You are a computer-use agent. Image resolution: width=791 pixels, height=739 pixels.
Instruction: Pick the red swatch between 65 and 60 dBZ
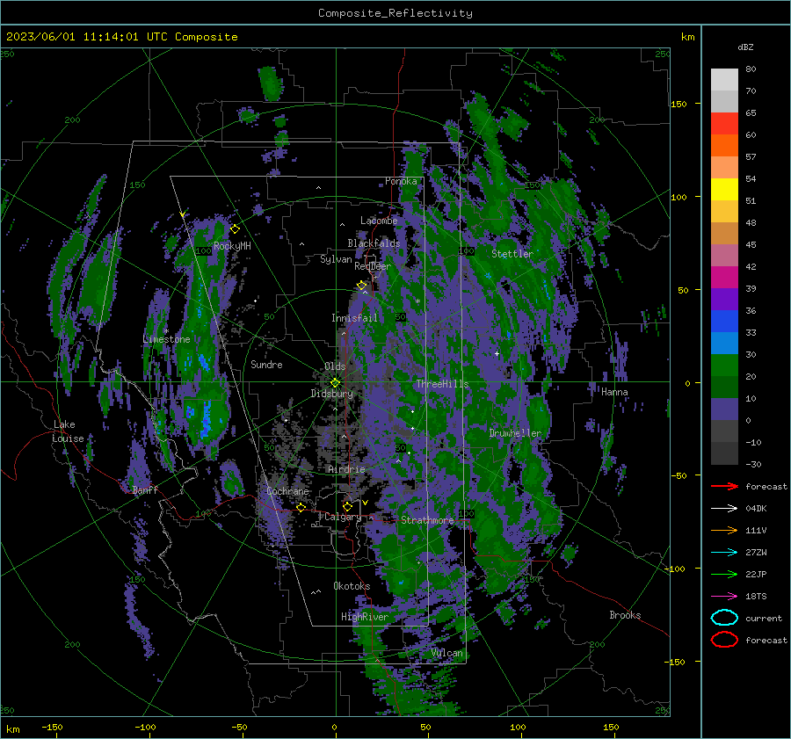[x=724, y=124]
